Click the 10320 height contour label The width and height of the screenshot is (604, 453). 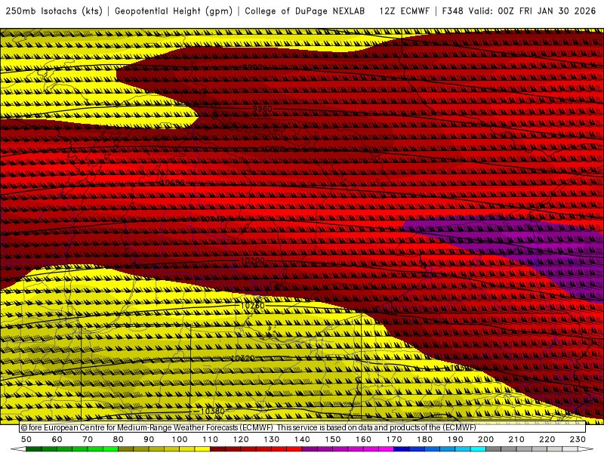(x=242, y=358)
